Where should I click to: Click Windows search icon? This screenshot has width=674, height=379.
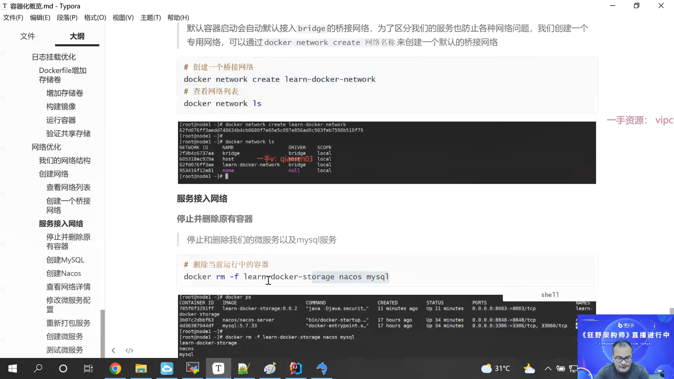click(x=38, y=368)
